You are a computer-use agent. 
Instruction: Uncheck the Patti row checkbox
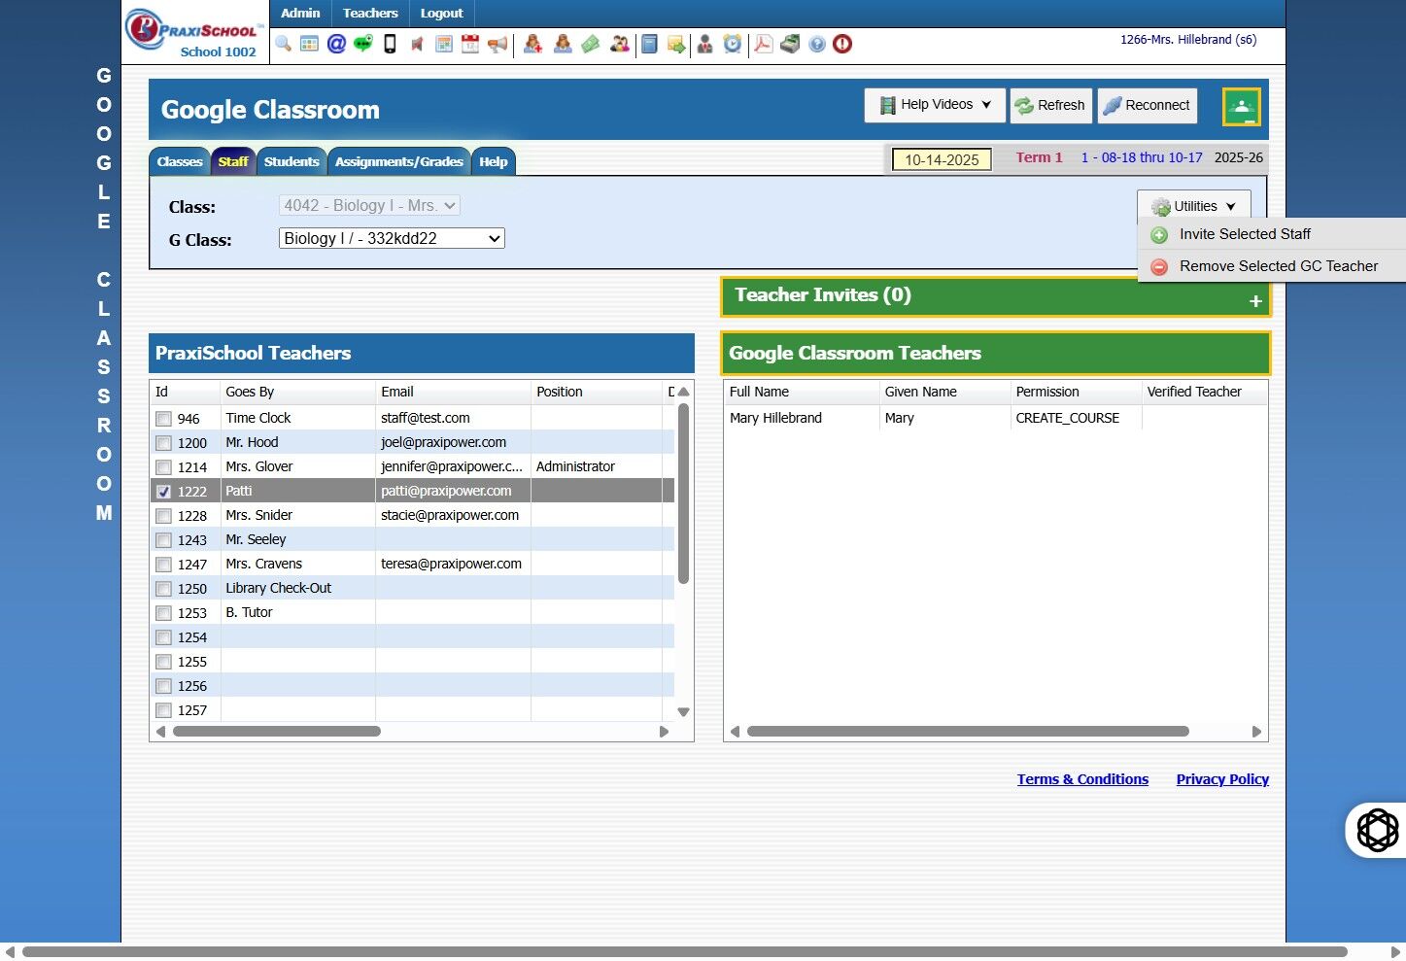(x=164, y=492)
